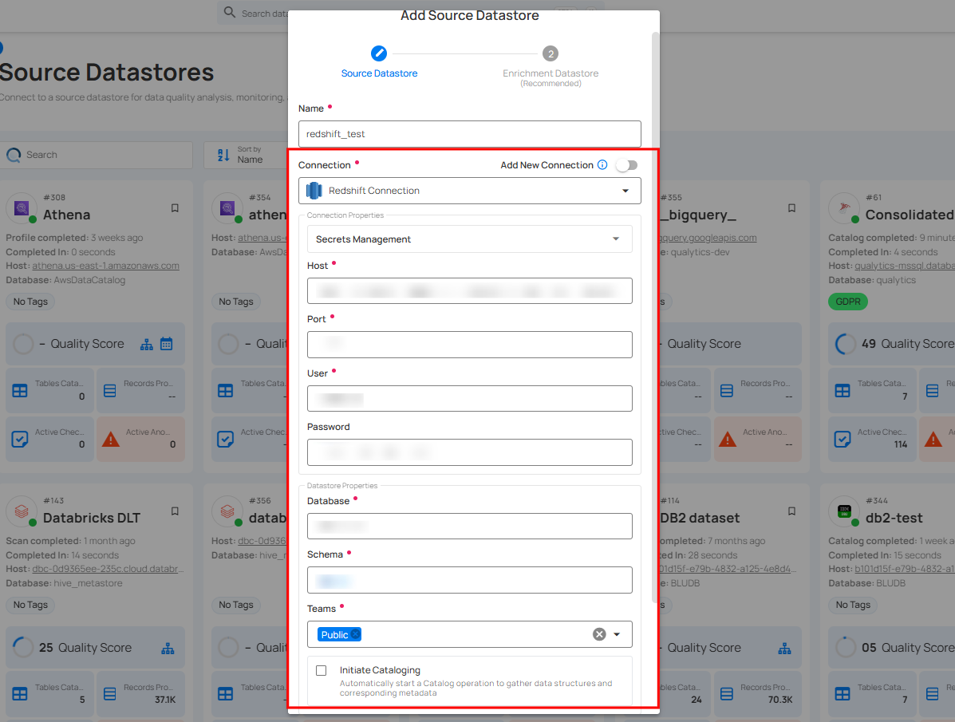Bookmark the Athena datastore card
This screenshot has height=722, width=955.
tap(175, 208)
